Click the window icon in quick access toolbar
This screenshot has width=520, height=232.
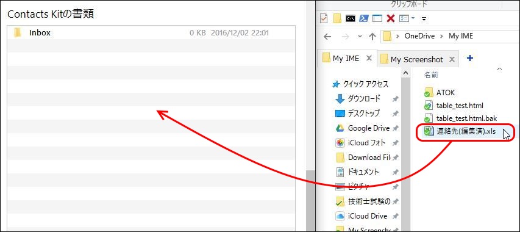377,18
